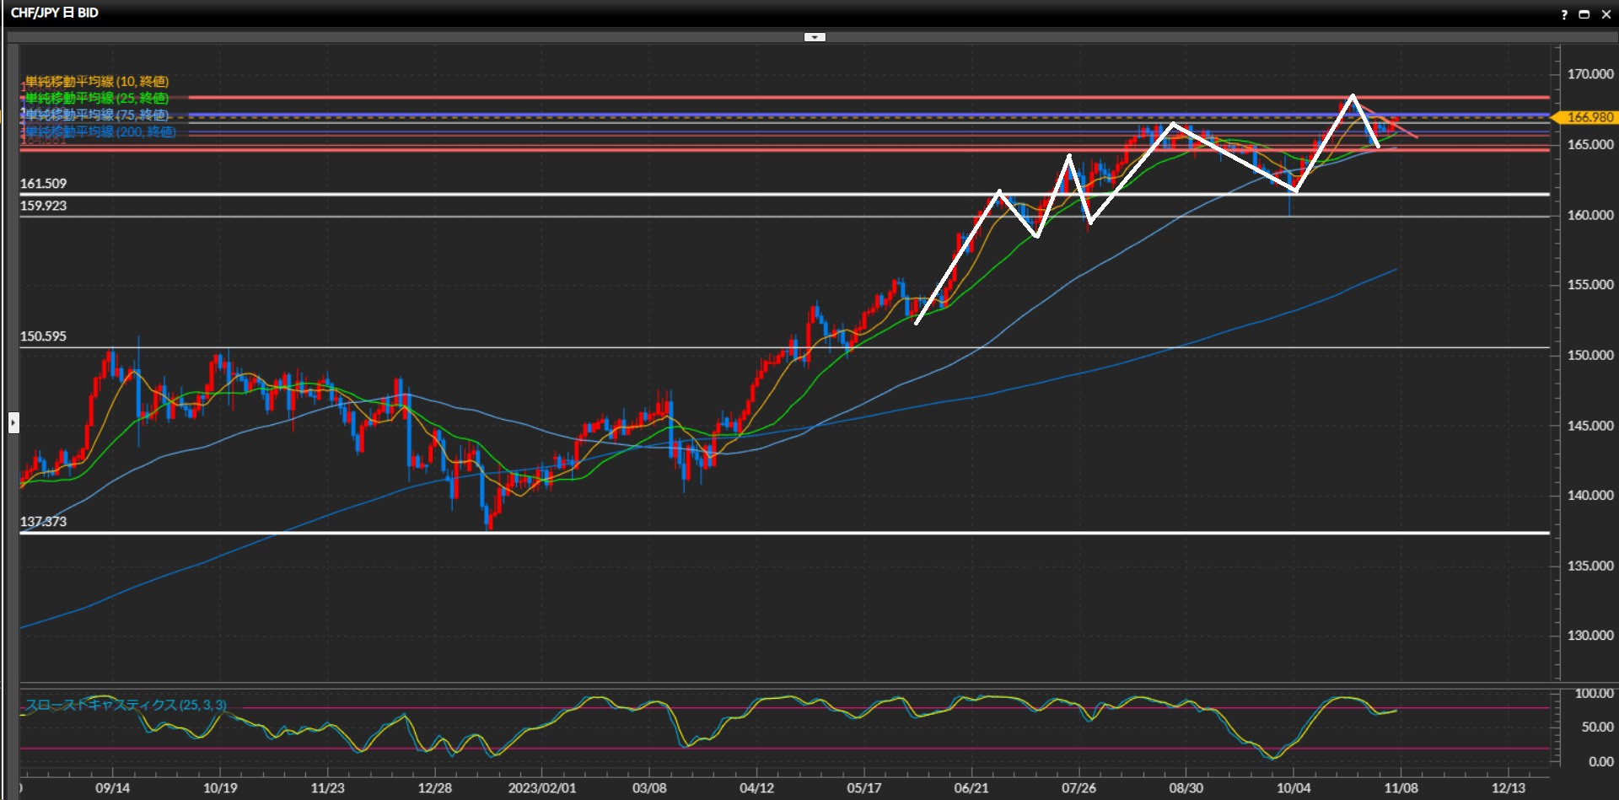Click the CHF/JPY 日 BID window title
Image resolution: width=1619 pixels, height=800 pixels.
55,13
